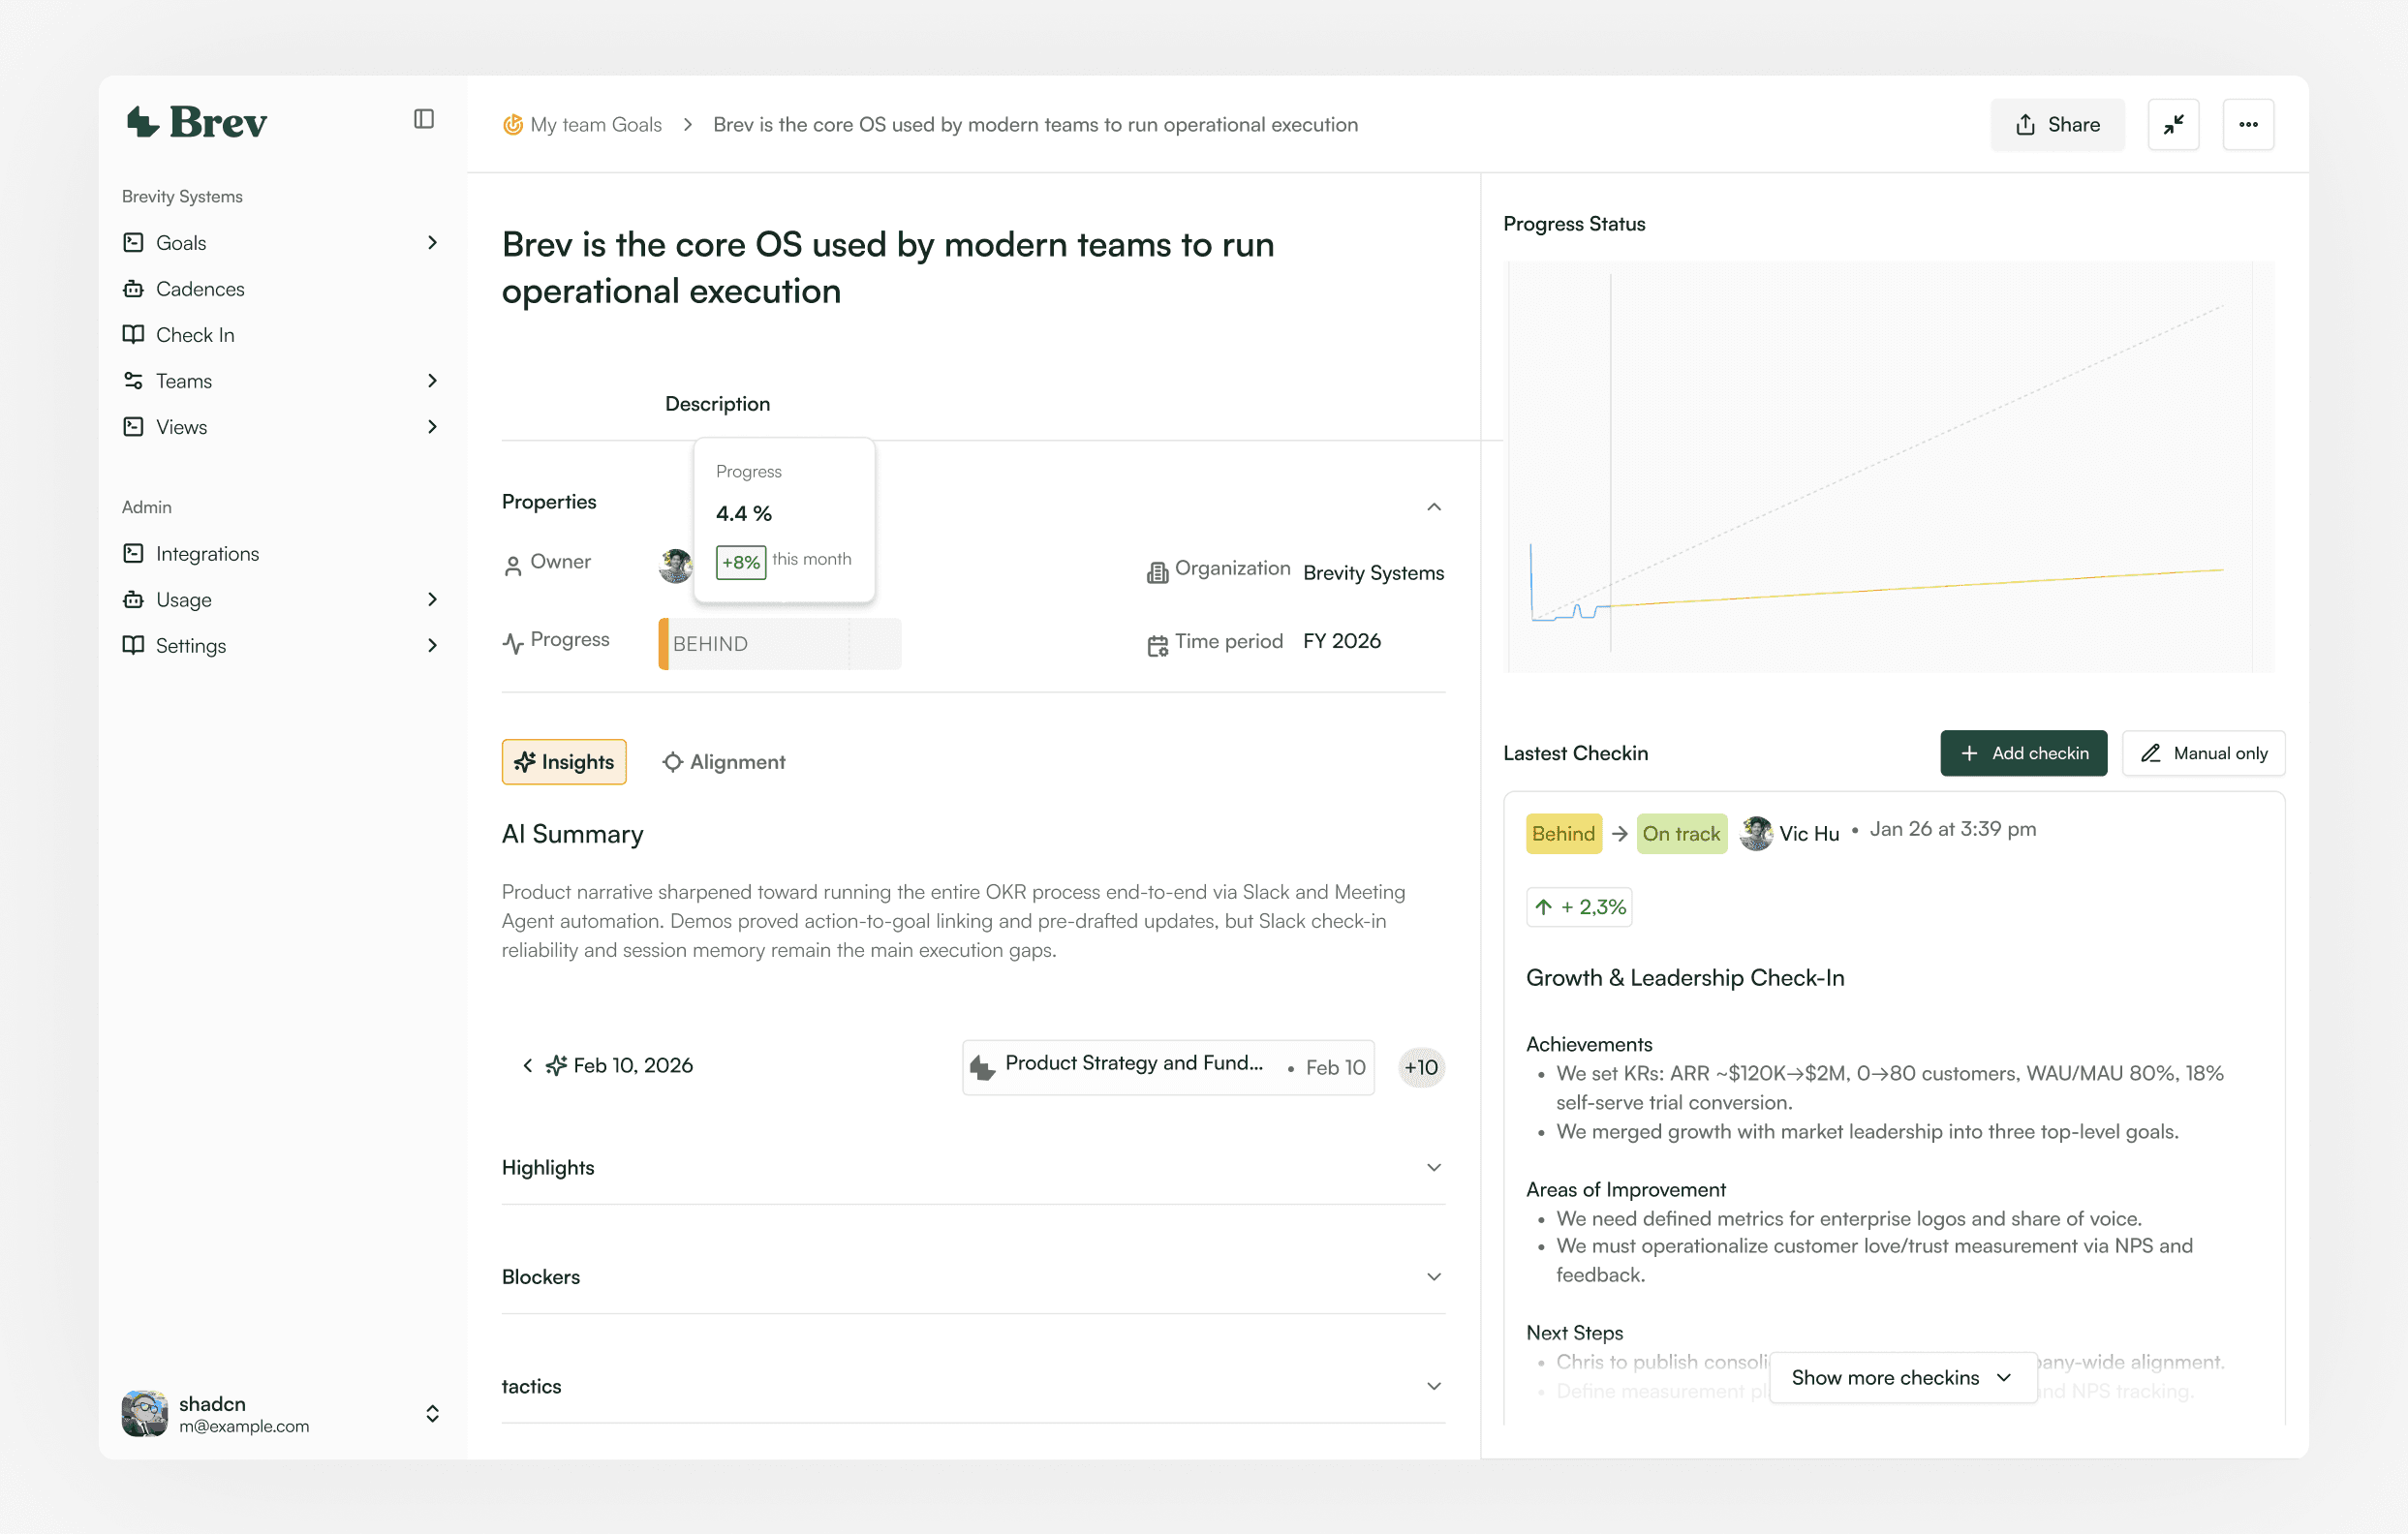This screenshot has width=2408, height=1534.
Task: Click Vic Hu's avatar in checkin
Action: tap(1756, 832)
